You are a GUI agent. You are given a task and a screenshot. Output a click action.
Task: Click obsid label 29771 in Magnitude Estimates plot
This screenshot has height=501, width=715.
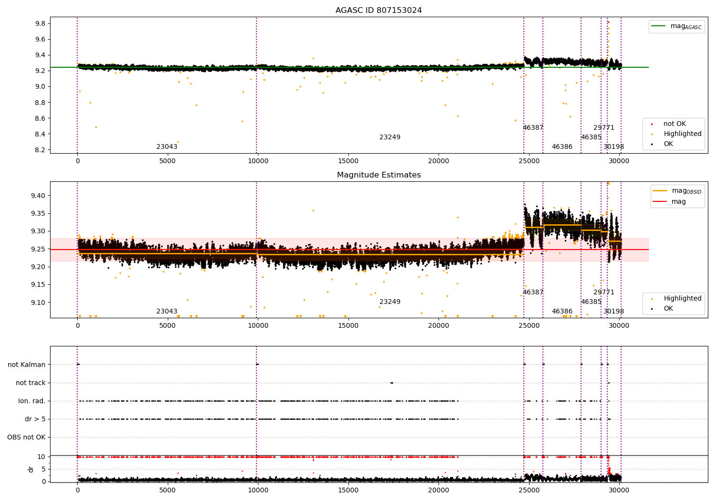point(604,292)
